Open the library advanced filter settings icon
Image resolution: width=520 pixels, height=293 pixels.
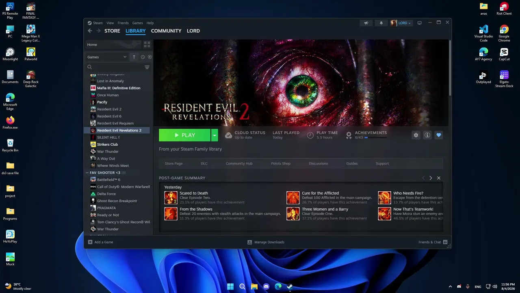pos(147,67)
